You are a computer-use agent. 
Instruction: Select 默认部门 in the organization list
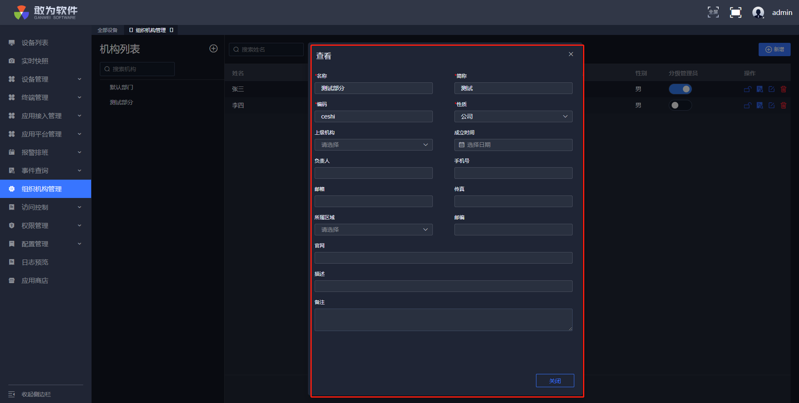(122, 87)
